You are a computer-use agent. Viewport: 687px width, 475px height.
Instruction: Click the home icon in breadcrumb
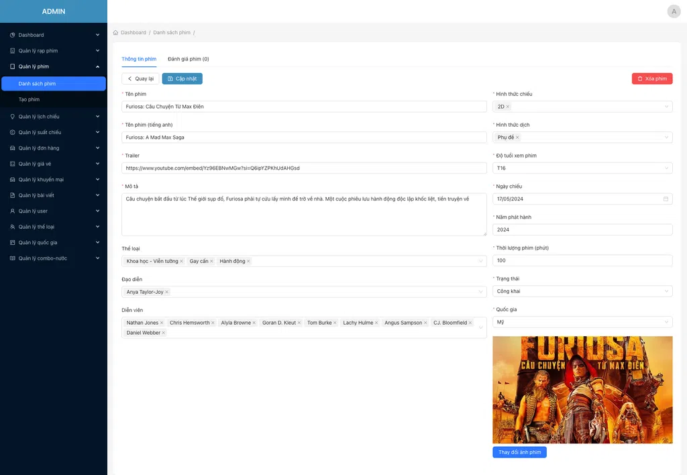pyautogui.click(x=115, y=32)
